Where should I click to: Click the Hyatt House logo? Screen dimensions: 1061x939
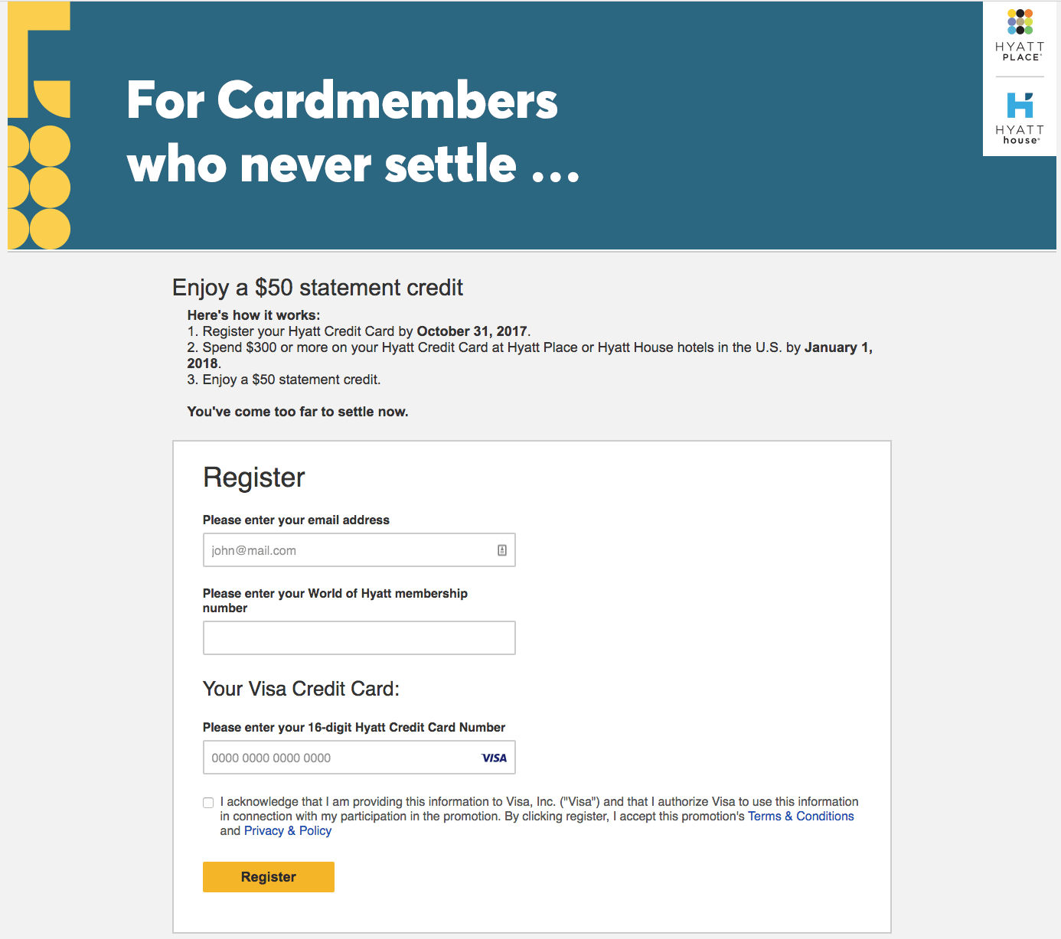(1020, 118)
